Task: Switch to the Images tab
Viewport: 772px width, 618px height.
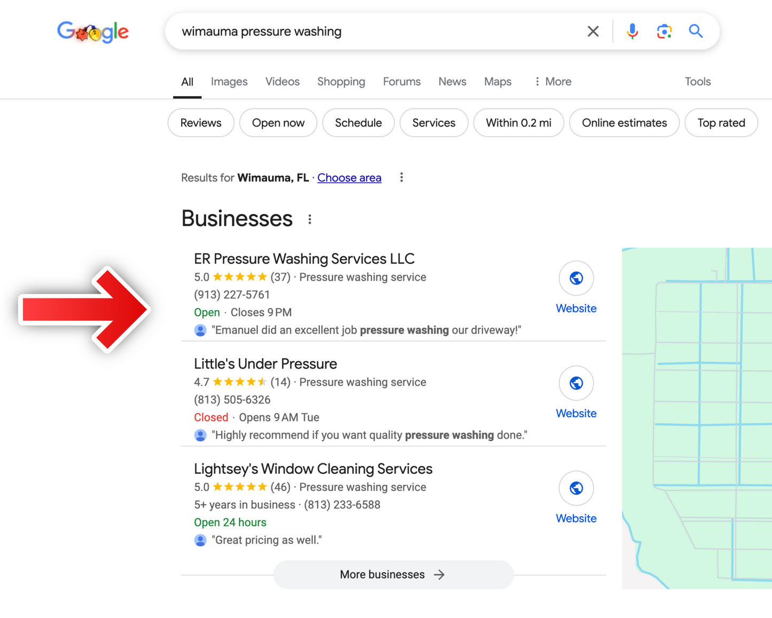Action: pyautogui.click(x=229, y=82)
